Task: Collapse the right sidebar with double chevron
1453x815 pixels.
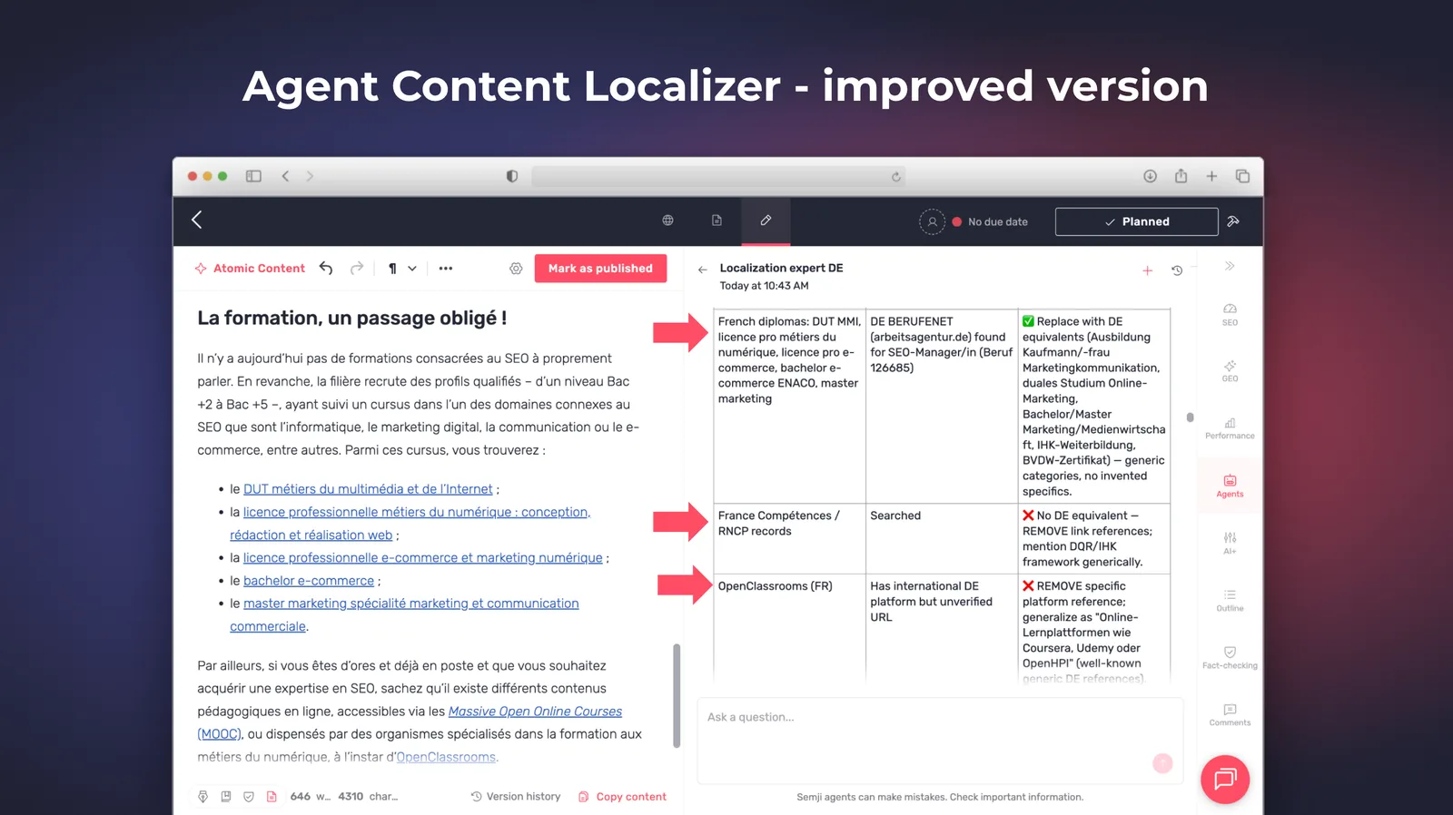Action: (x=1230, y=266)
